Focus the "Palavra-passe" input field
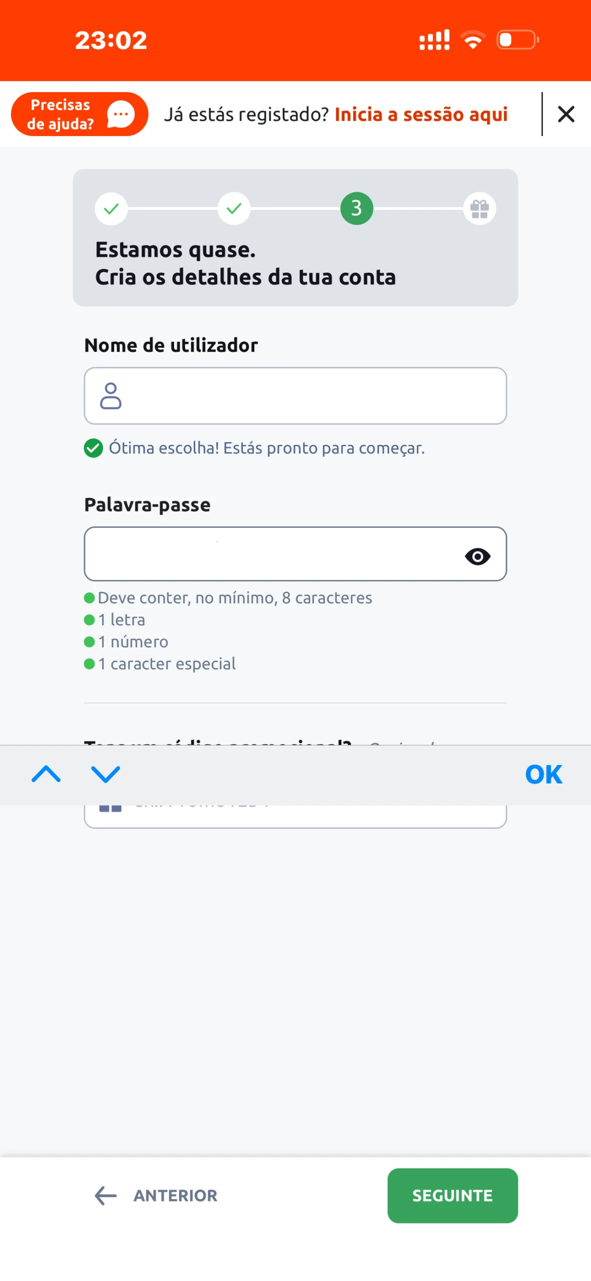The width and height of the screenshot is (591, 1281). [x=270, y=554]
